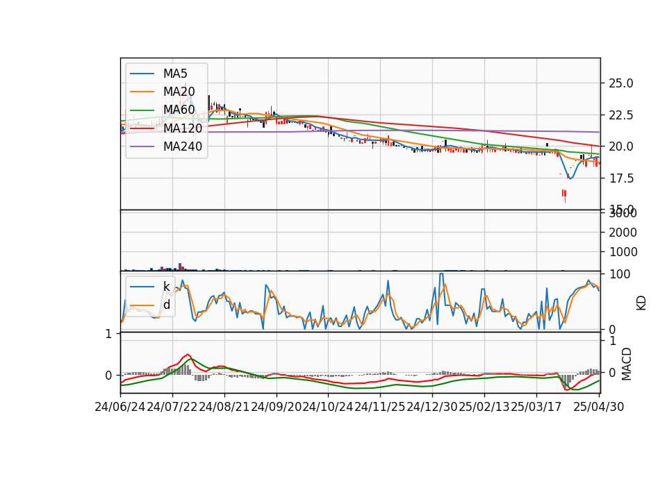Click the 24/08/21 date tick label
667x479 pixels.
(224, 407)
